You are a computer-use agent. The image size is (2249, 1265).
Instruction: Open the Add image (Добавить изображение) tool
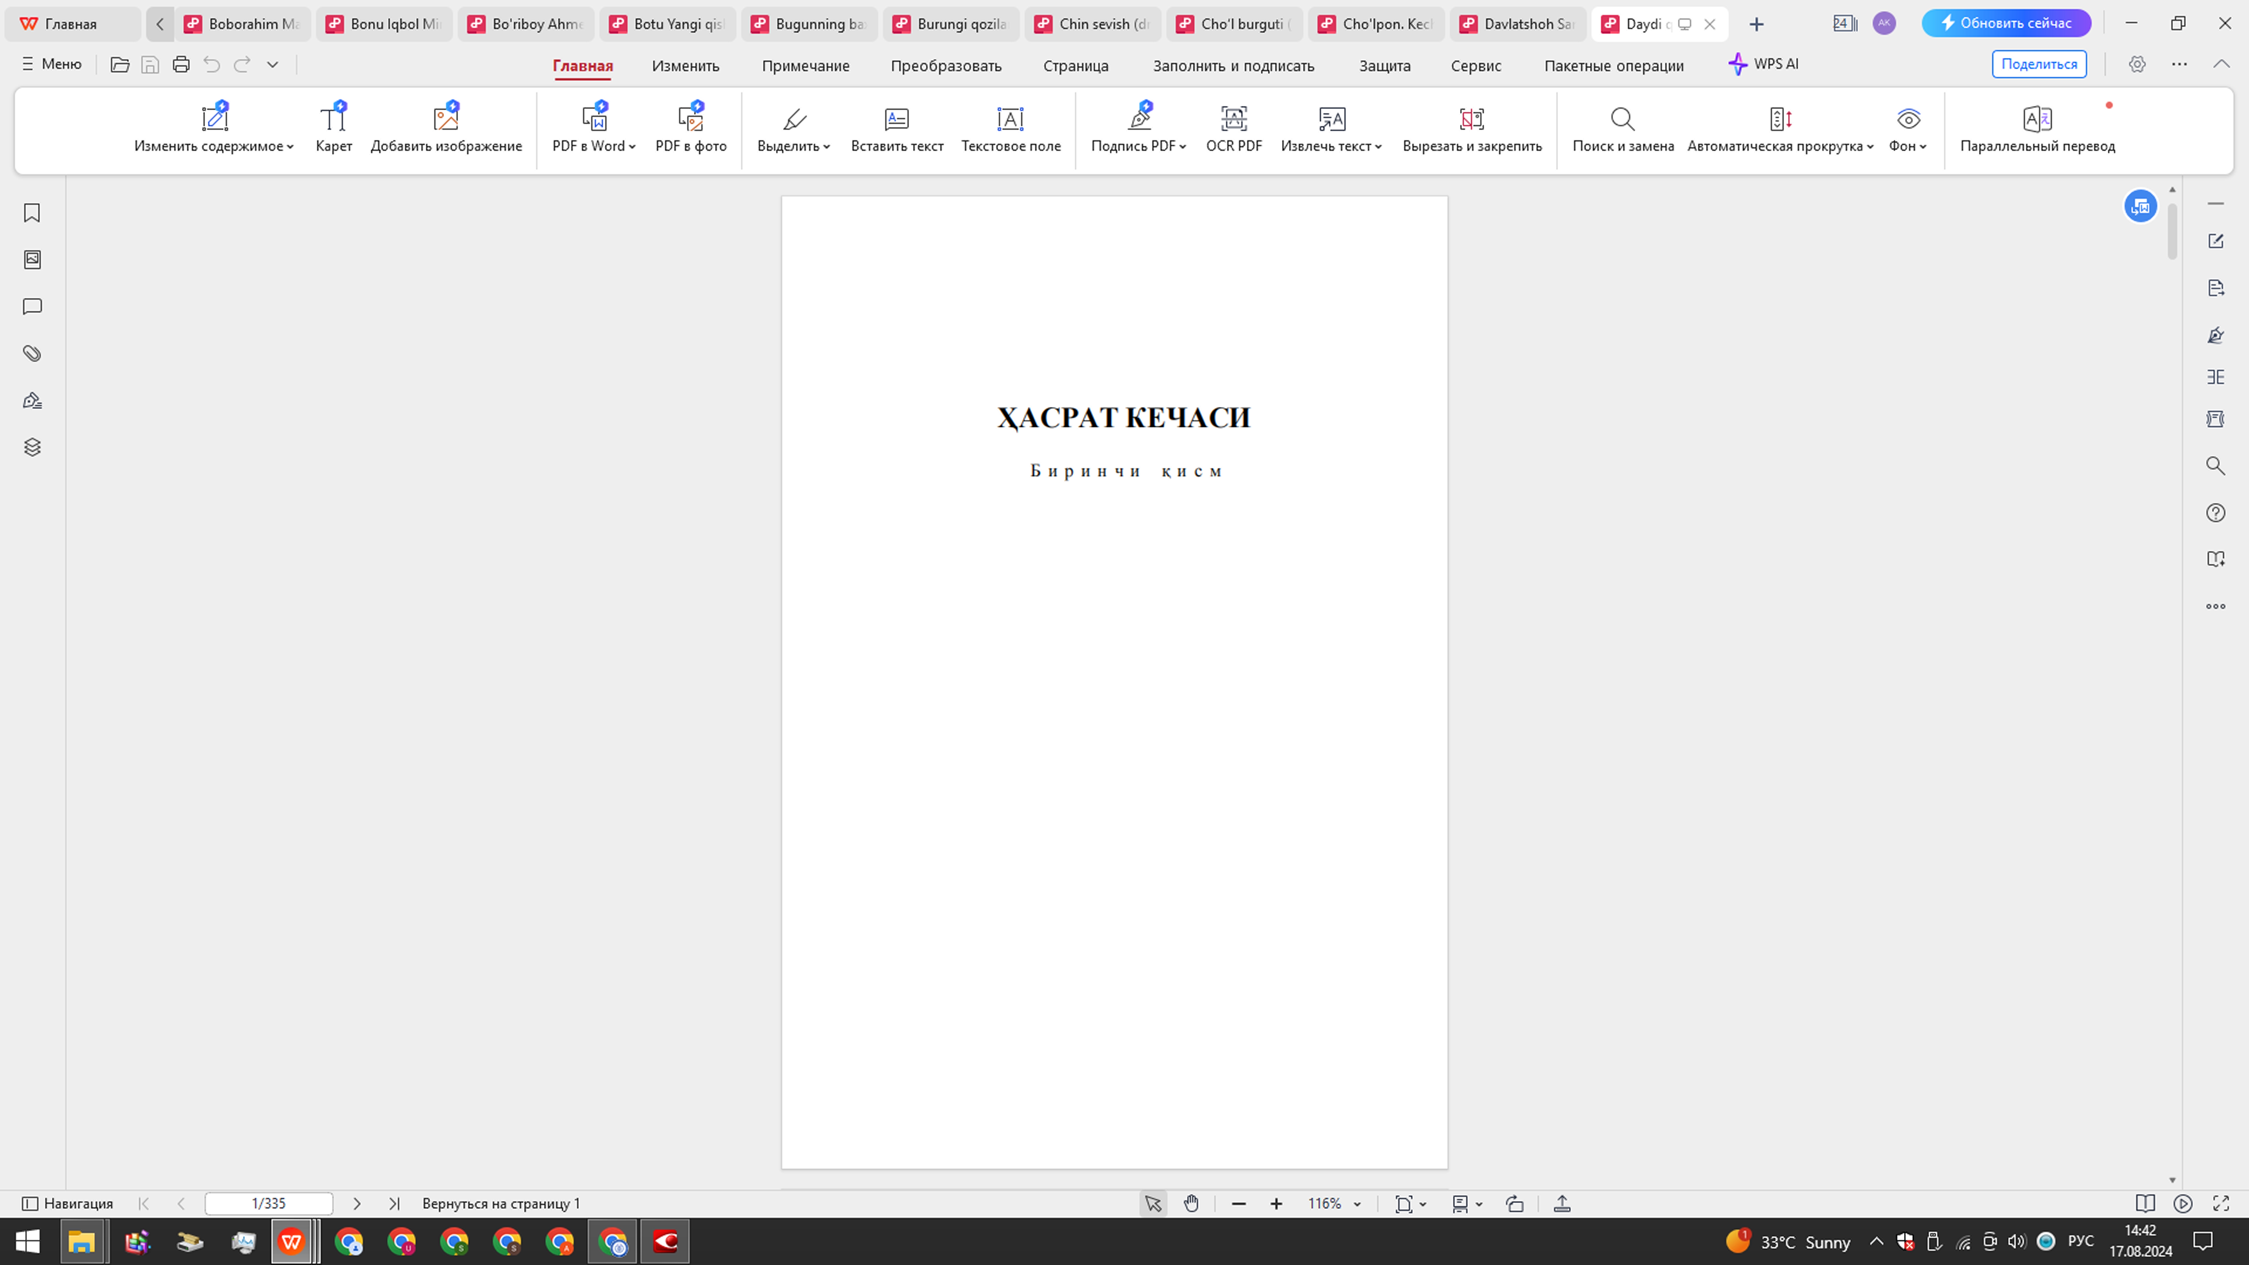pos(445,119)
